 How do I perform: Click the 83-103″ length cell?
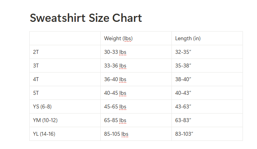(207, 134)
